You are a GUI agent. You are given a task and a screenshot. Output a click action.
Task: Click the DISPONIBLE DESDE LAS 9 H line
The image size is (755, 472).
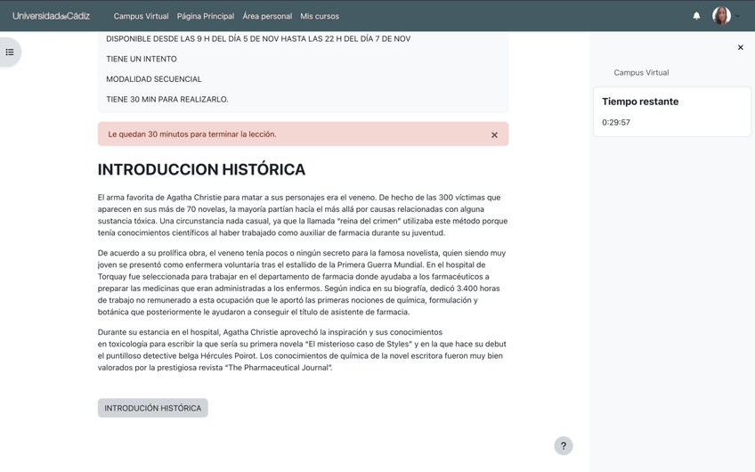point(258,38)
